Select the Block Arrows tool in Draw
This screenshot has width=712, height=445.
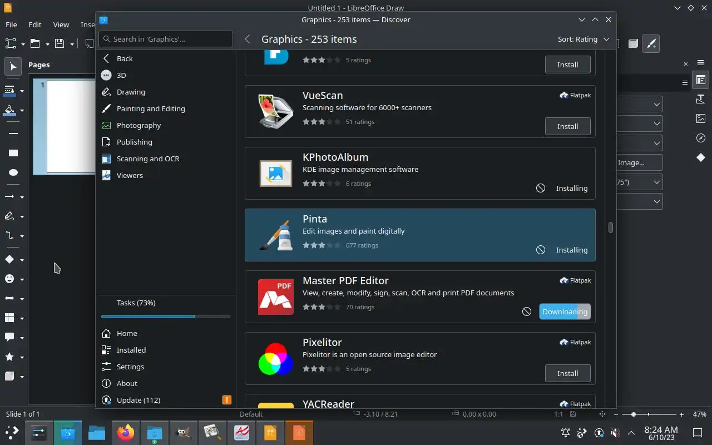tap(9, 299)
